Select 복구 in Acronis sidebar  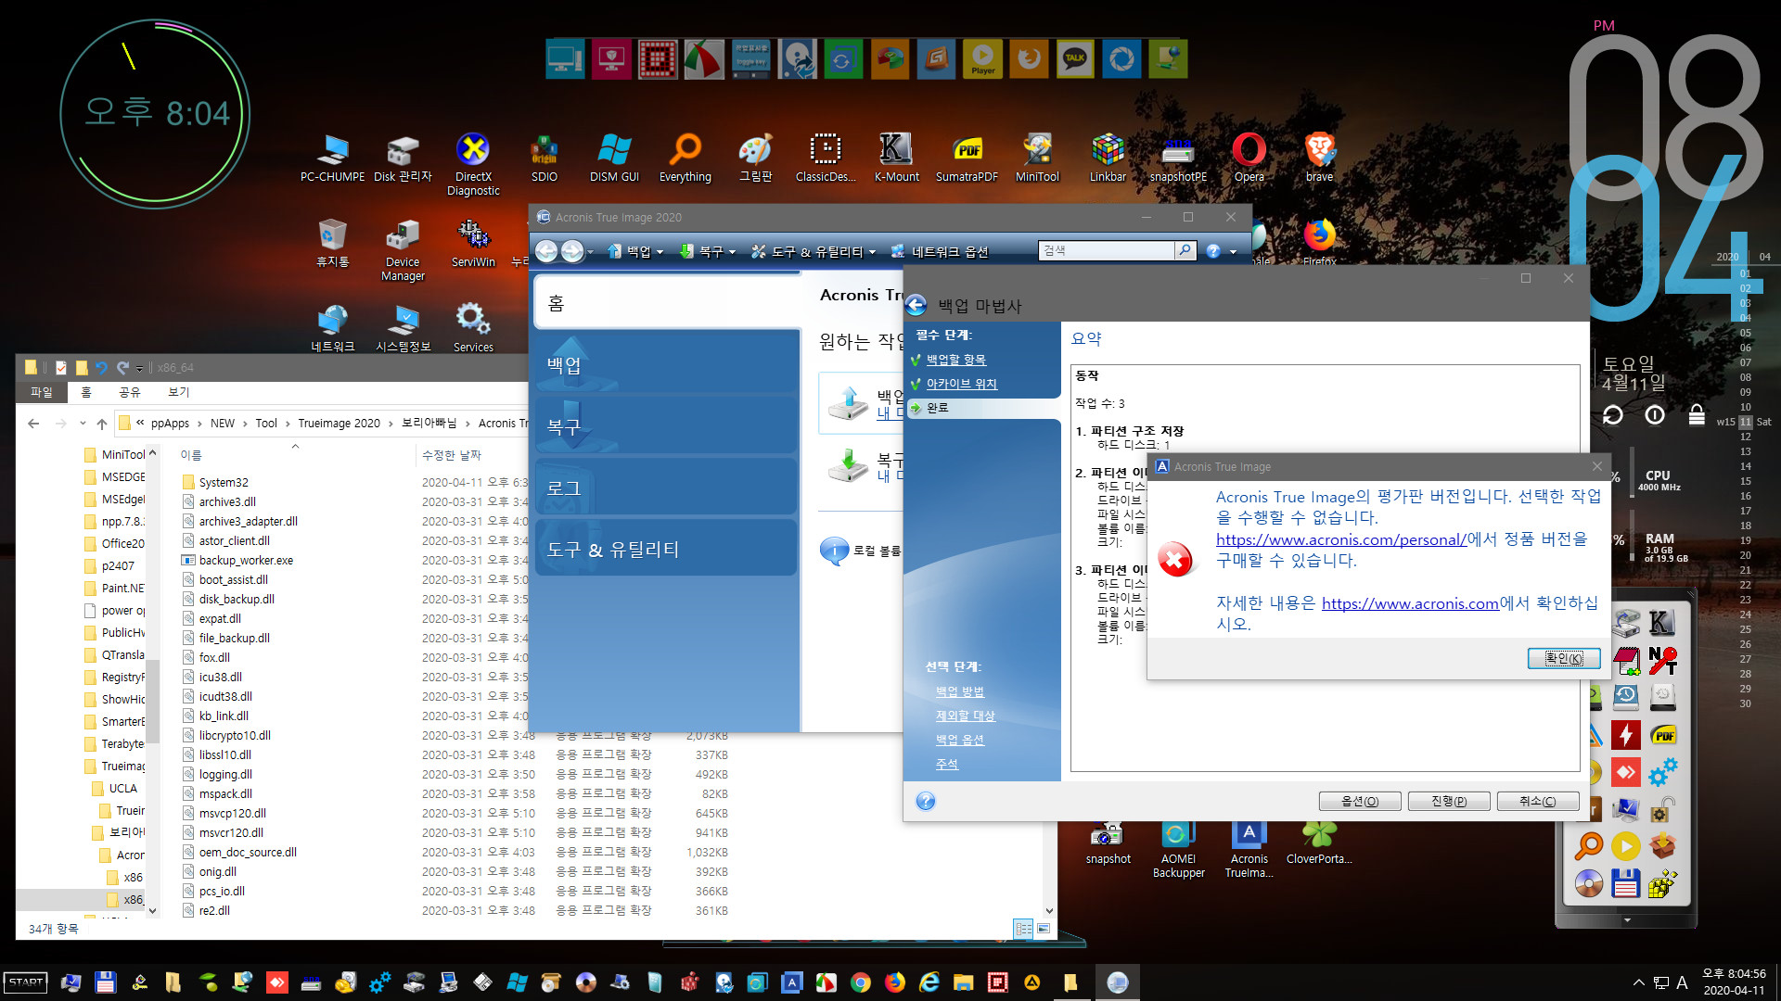(666, 426)
